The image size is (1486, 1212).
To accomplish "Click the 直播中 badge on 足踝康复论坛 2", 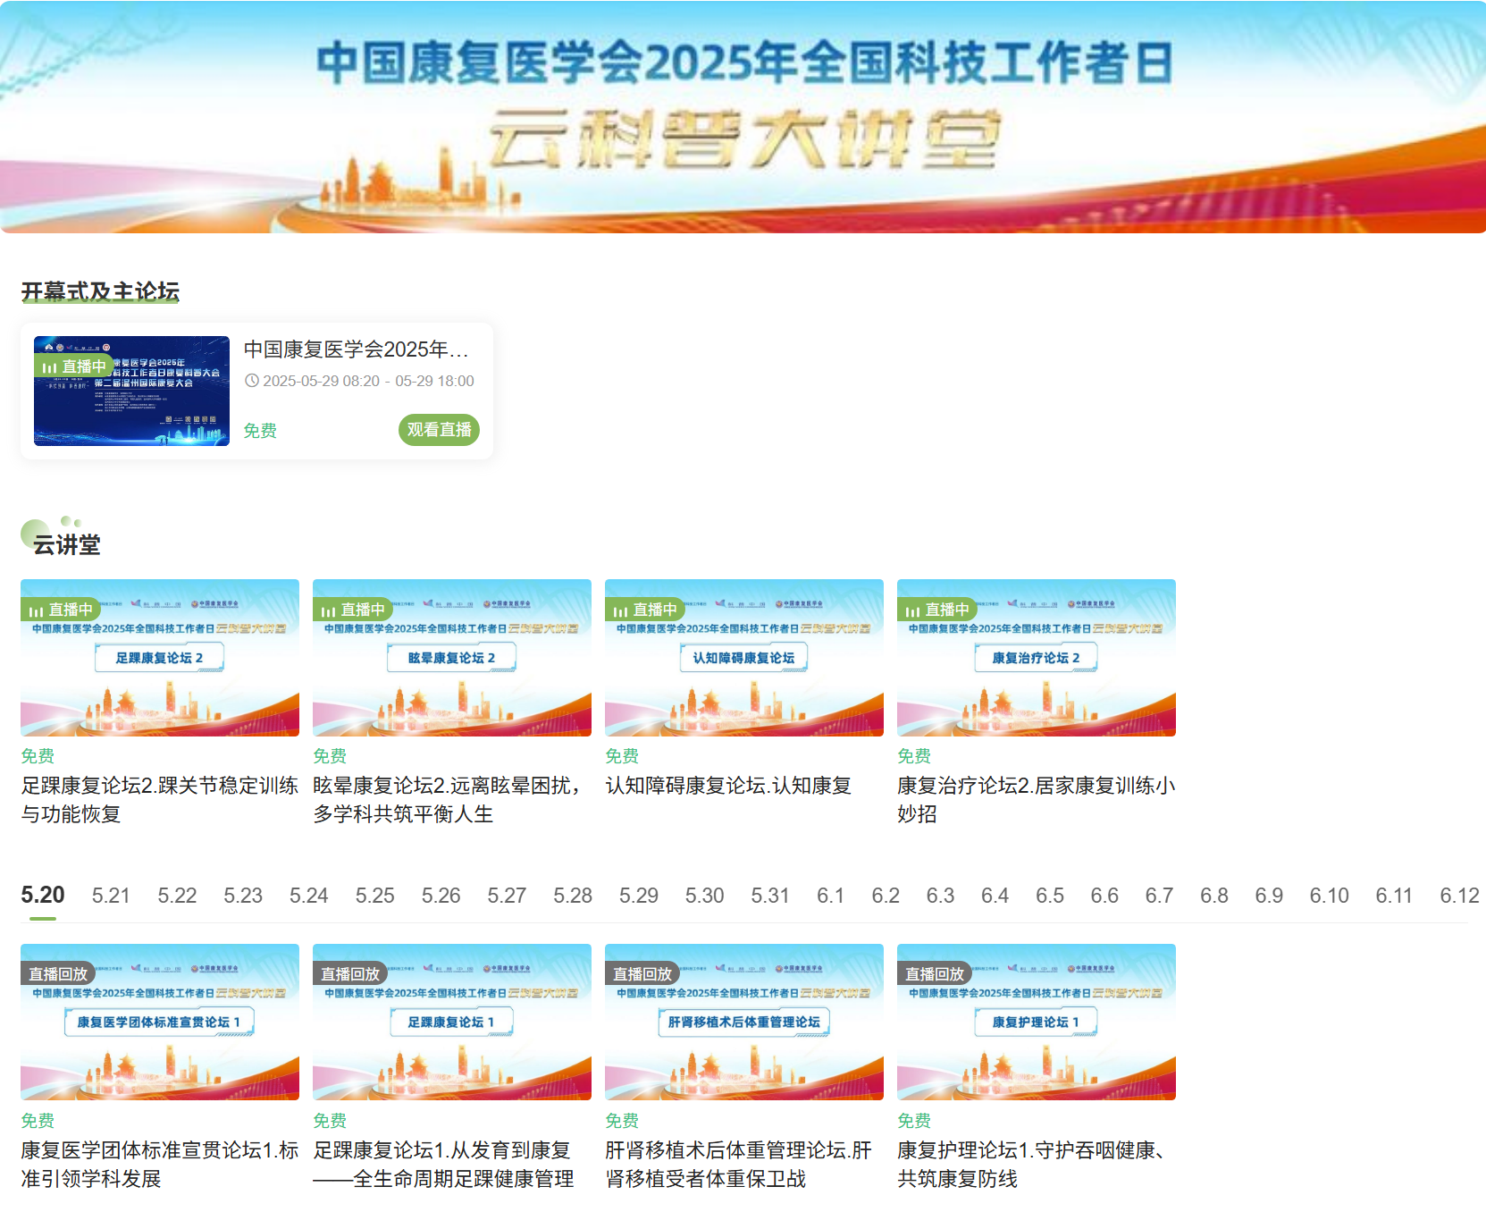I will pos(61,610).
